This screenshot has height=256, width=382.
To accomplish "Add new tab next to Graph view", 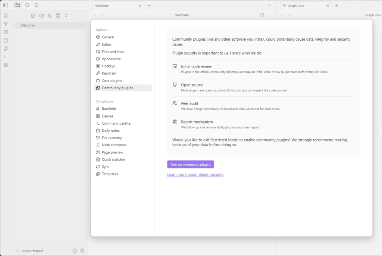I will click(337, 5).
